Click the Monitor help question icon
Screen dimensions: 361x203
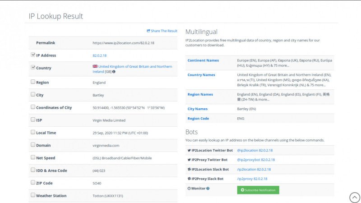[208, 188]
